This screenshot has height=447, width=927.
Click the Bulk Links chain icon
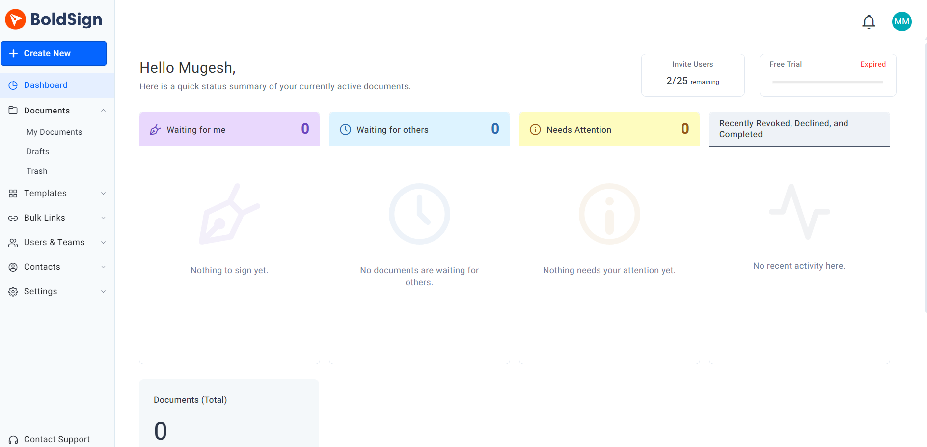(13, 218)
